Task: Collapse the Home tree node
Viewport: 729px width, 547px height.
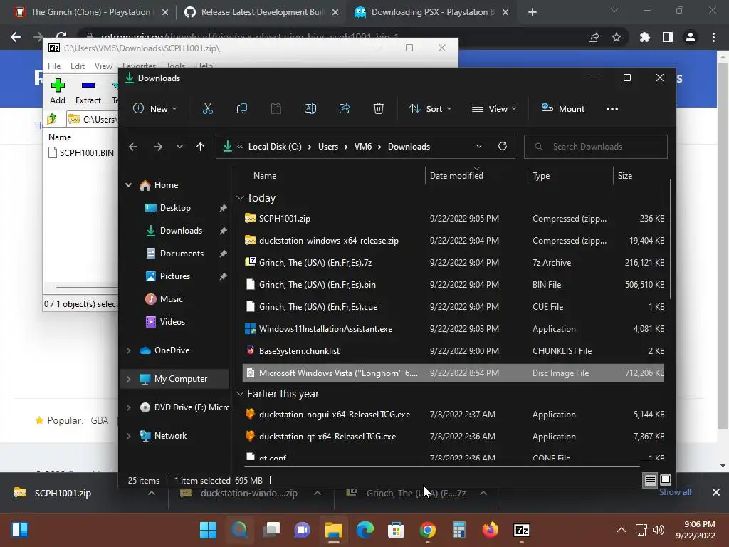Action: coord(128,185)
